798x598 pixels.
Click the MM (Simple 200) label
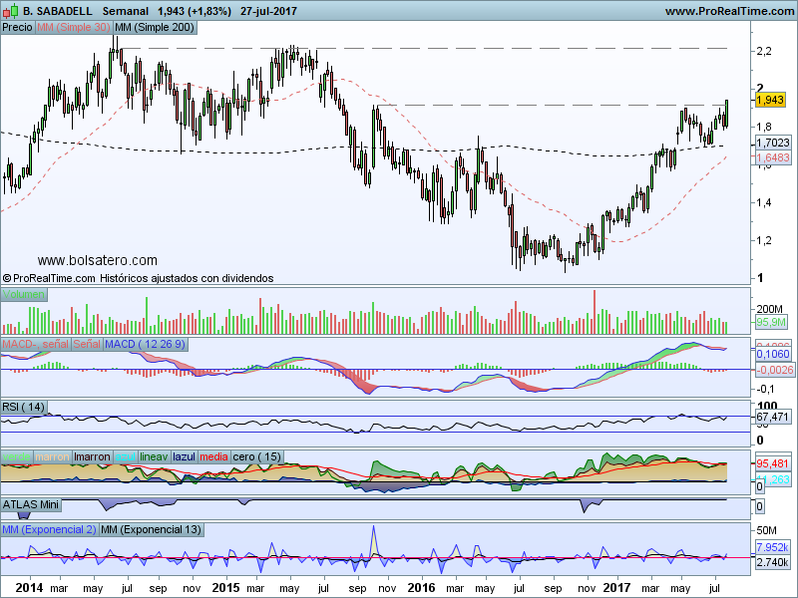point(155,27)
